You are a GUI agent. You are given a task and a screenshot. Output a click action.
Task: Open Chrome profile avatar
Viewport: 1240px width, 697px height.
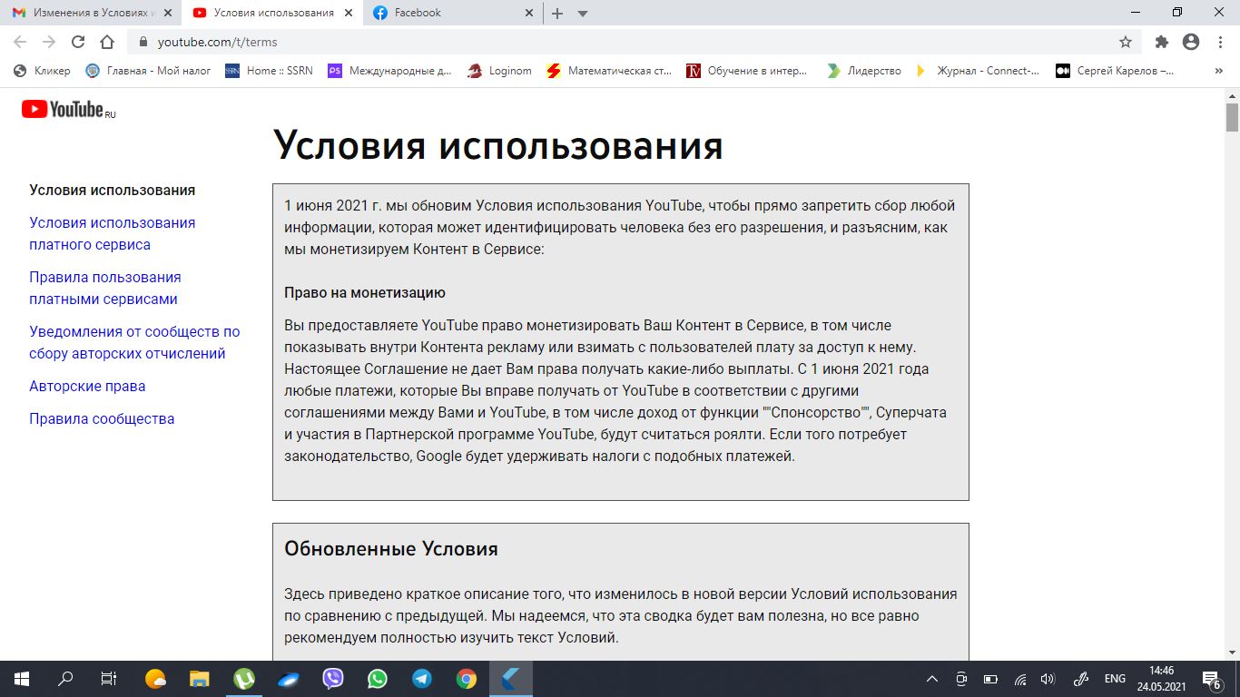pos(1191,42)
